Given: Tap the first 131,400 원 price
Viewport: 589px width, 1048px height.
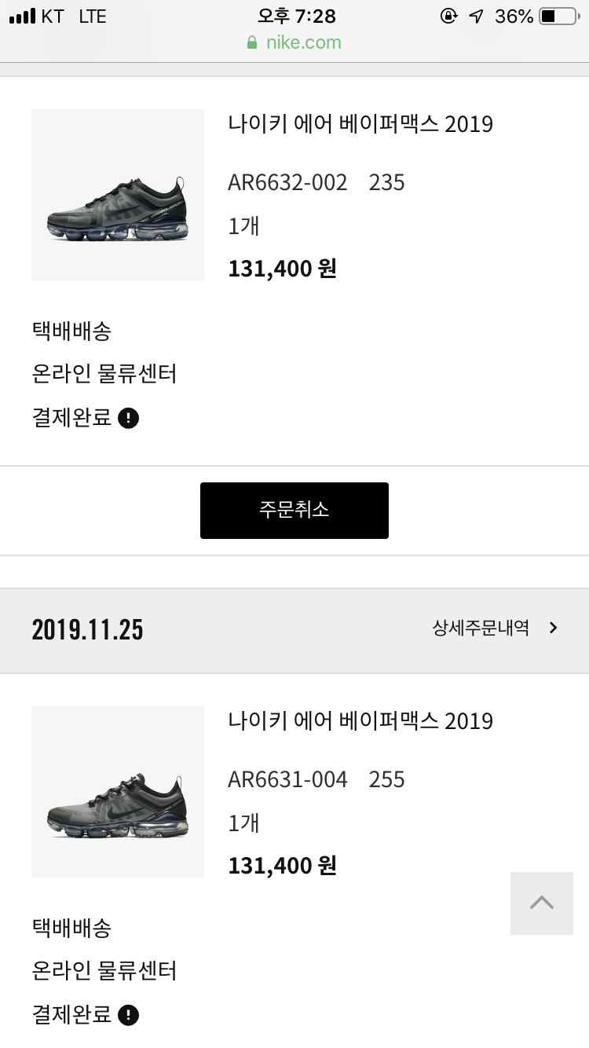Looking at the screenshot, I should pyautogui.click(x=282, y=269).
